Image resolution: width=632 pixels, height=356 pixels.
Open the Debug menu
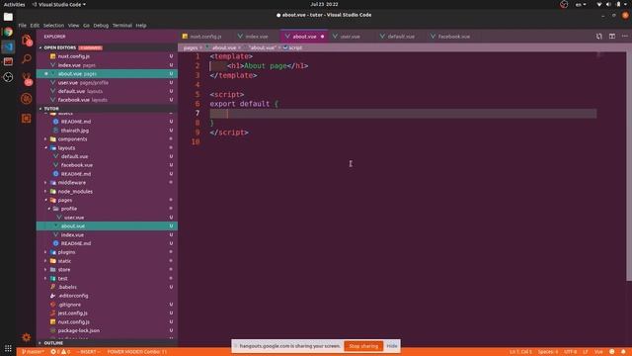coord(101,26)
